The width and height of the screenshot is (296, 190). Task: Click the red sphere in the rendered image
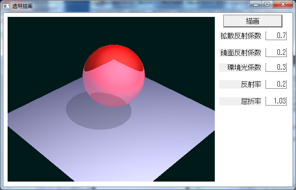(114, 76)
